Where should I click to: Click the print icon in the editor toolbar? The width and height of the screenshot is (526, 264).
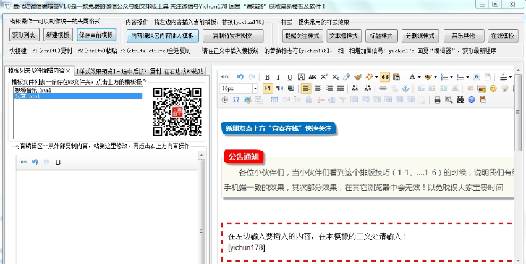click(x=438, y=99)
